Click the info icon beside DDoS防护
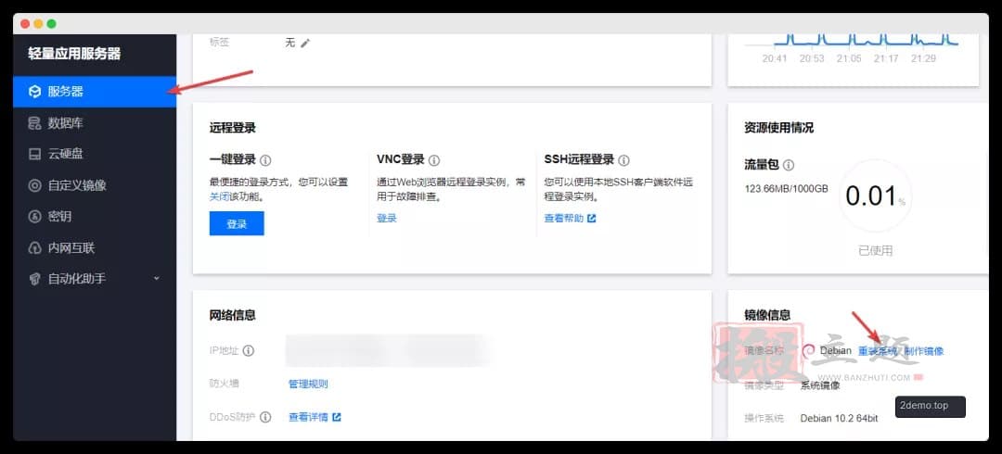This screenshot has height=454, width=1002. point(265,417)
